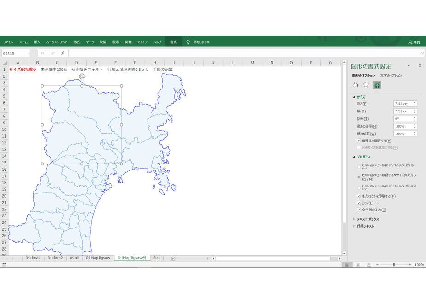The width and height of the screenshot is (426, 304).
Task: Switch to Normal view icon
Action: click(347, 265)
